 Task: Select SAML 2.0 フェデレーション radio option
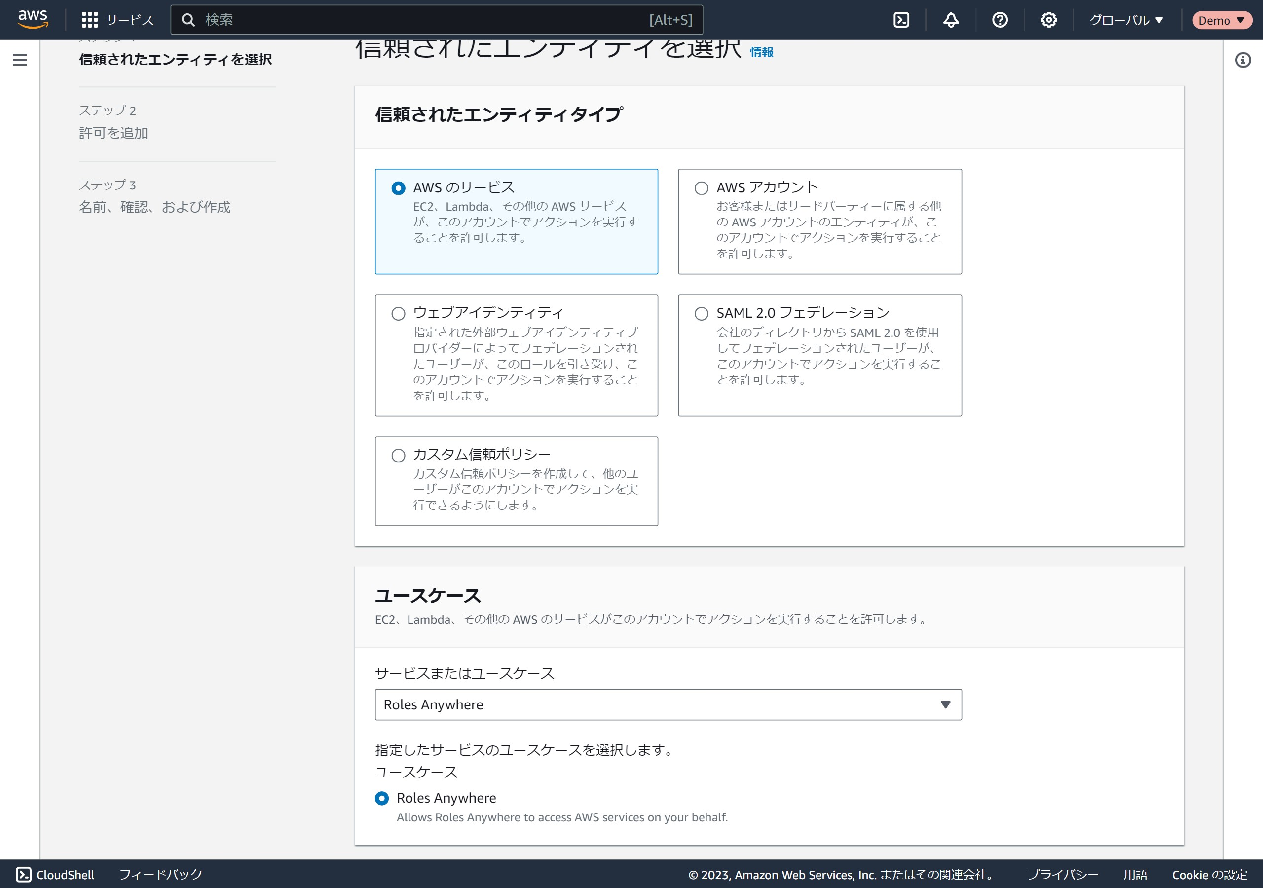701,314
